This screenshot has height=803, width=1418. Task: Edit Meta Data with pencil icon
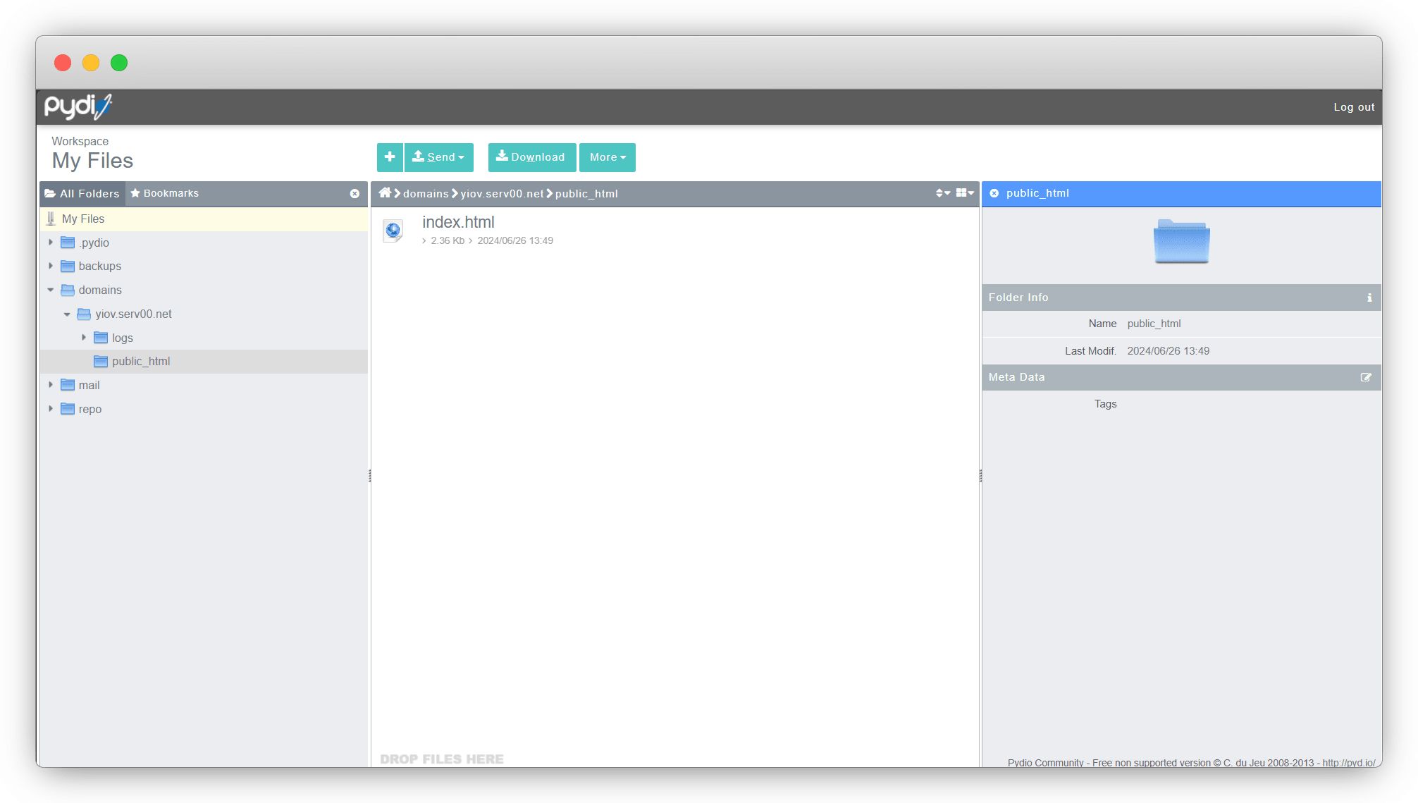(x=1365, y=377)
